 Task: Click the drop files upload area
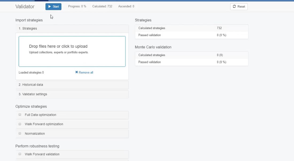point(72,51)
